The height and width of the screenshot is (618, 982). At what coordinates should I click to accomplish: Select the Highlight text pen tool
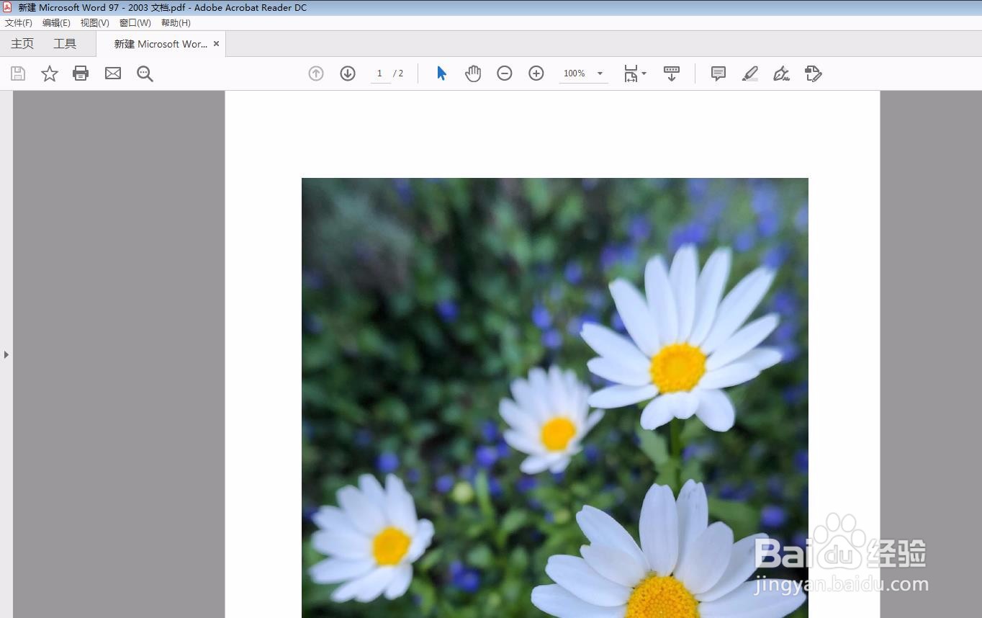coord(749,73)
